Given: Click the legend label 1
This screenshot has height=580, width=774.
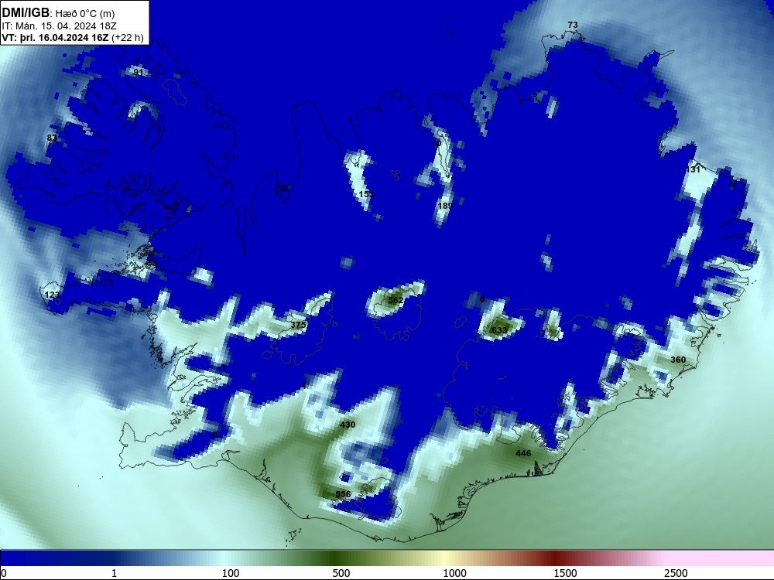Looking at the screenshot, I should pyautogui.click(x=114, y=573).
